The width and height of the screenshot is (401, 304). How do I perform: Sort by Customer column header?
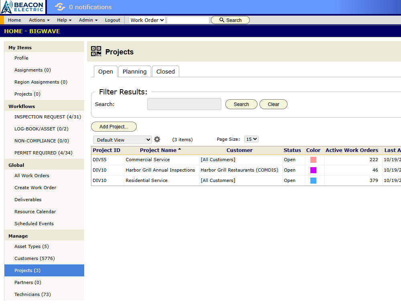click(x=239, y=150)
